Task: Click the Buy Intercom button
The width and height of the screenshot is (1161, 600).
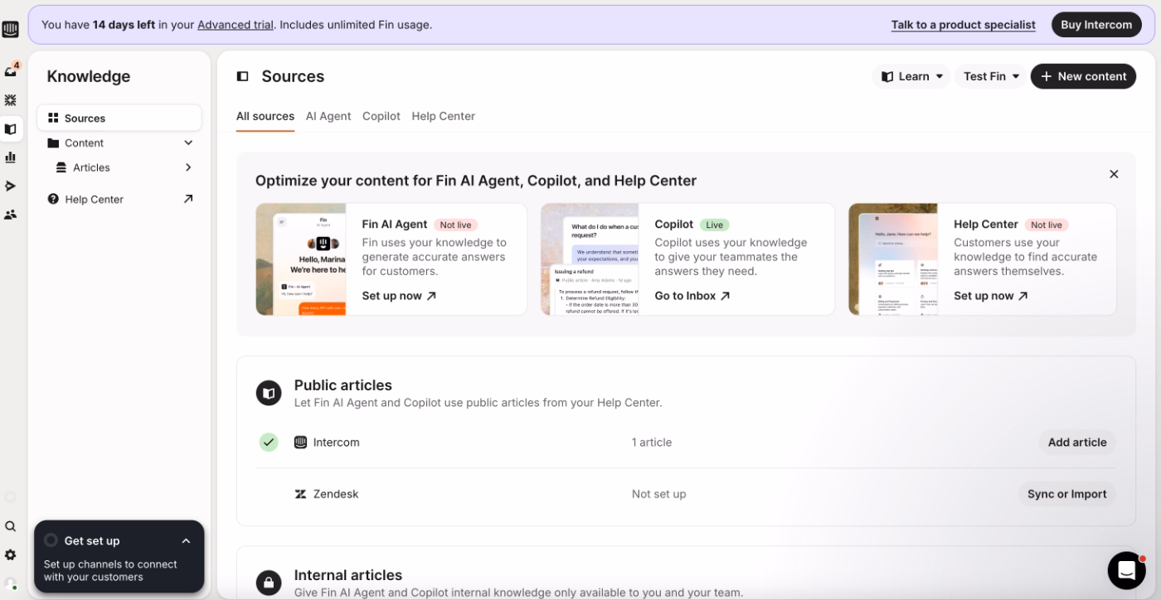Action: coord(1096,24)
